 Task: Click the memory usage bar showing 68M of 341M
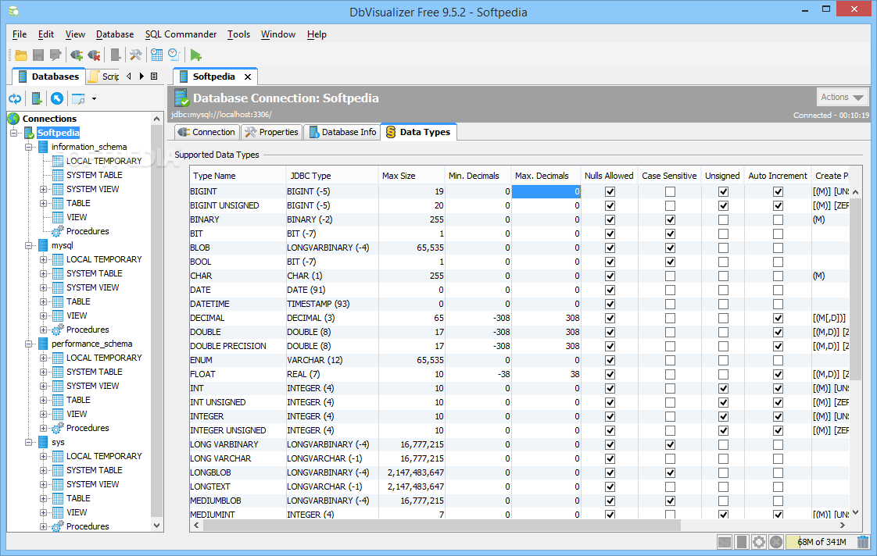tap(822, 541)
